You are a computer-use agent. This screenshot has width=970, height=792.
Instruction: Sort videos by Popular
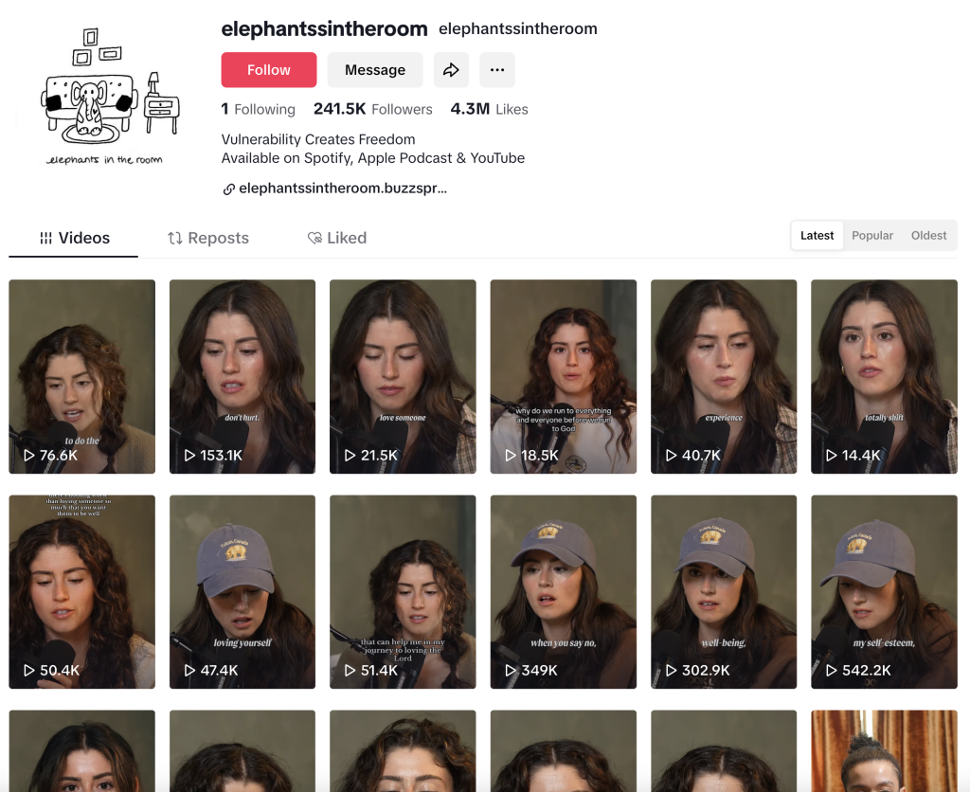(871, 236)
